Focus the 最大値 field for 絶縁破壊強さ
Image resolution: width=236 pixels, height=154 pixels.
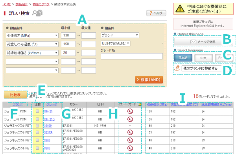(88, 53)
